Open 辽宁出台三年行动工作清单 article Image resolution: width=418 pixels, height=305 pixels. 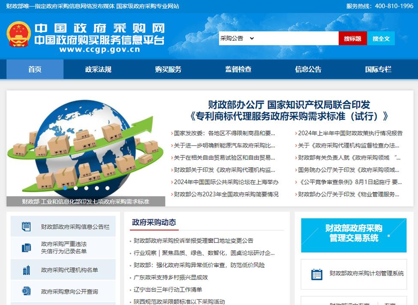pyautogui.click(x=168, y=290)
